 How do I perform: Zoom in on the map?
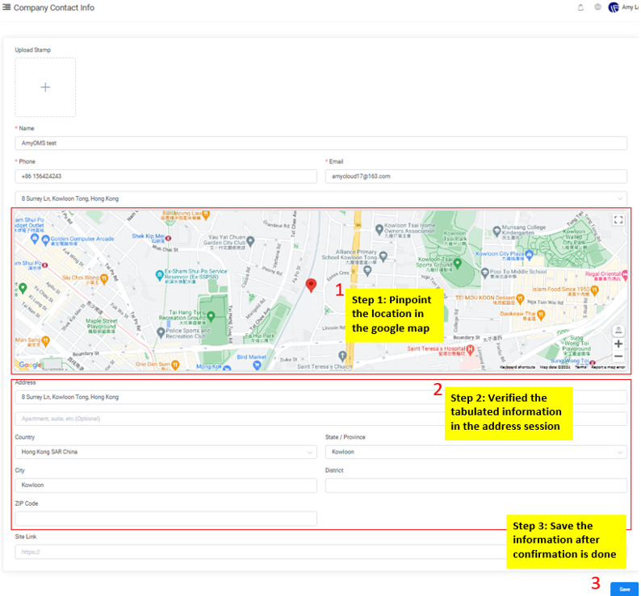618,344
